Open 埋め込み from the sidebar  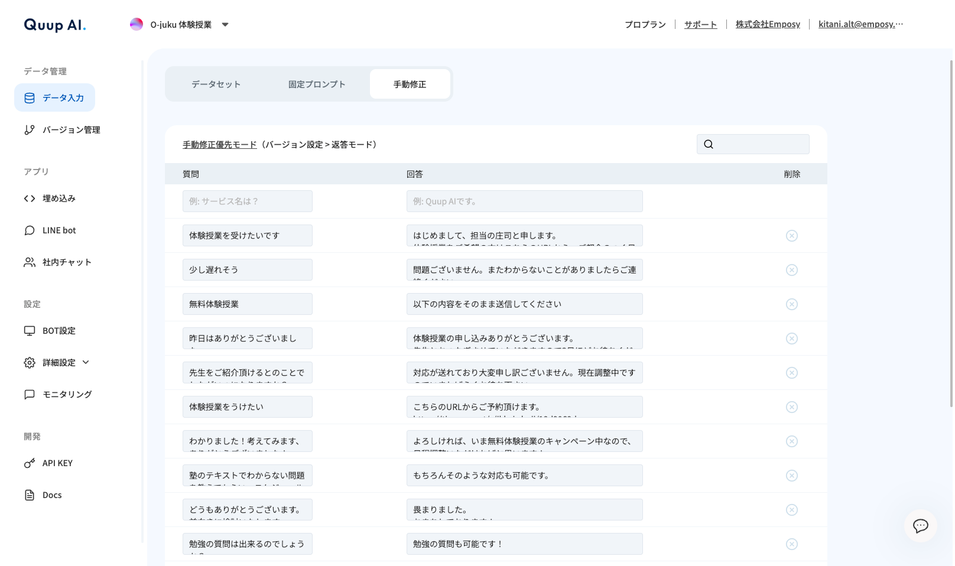click(59, 199)
